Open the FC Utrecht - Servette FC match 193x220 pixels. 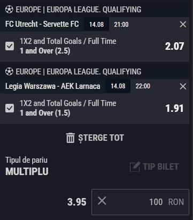pyautogui.click(x=42, y=24)
